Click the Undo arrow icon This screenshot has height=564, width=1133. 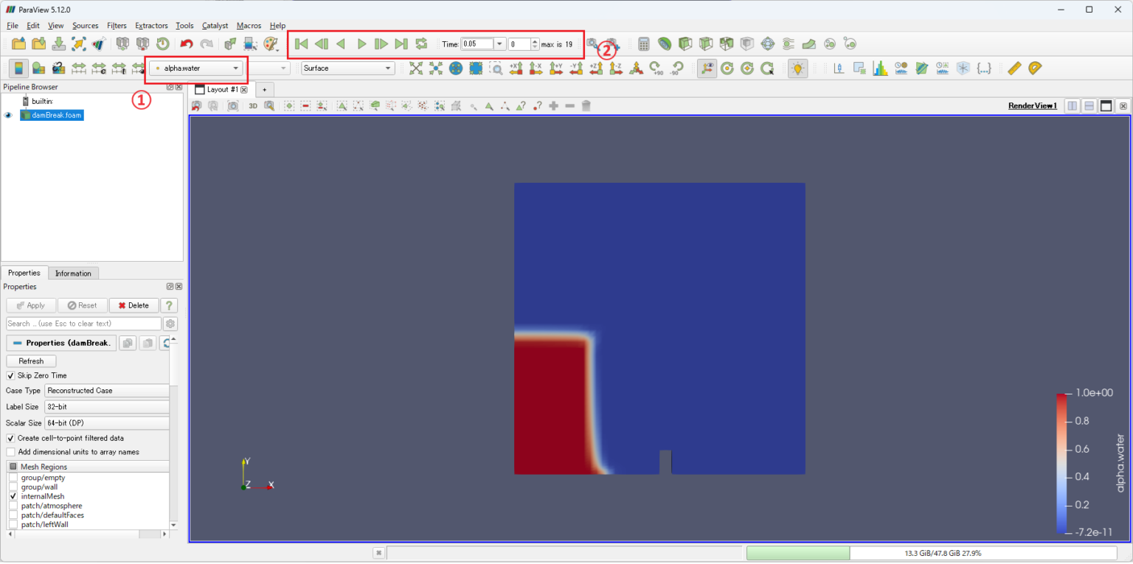pos(187,44)
